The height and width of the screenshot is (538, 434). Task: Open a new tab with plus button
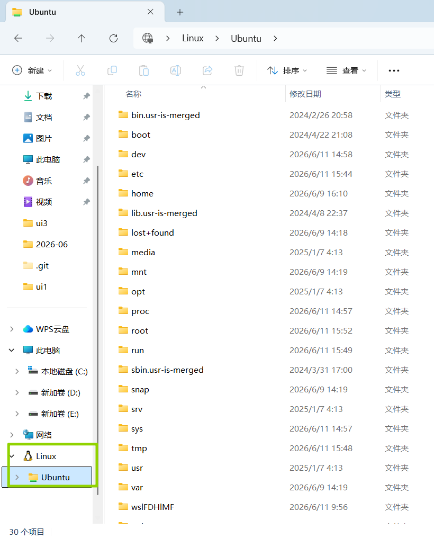[x=180, y=12]
